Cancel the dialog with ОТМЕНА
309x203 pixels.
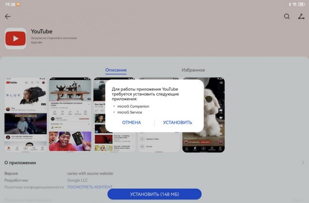pyautogui.click(x=132, y=122)
